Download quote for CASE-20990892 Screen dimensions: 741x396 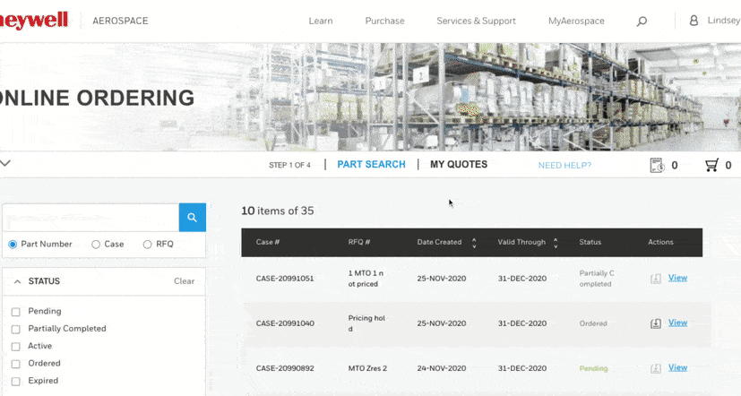click(x=656, y=368)
